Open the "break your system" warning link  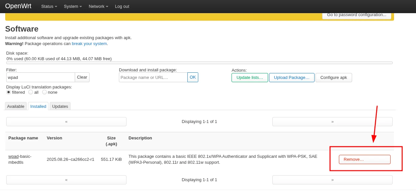click(x=89, y=43)
